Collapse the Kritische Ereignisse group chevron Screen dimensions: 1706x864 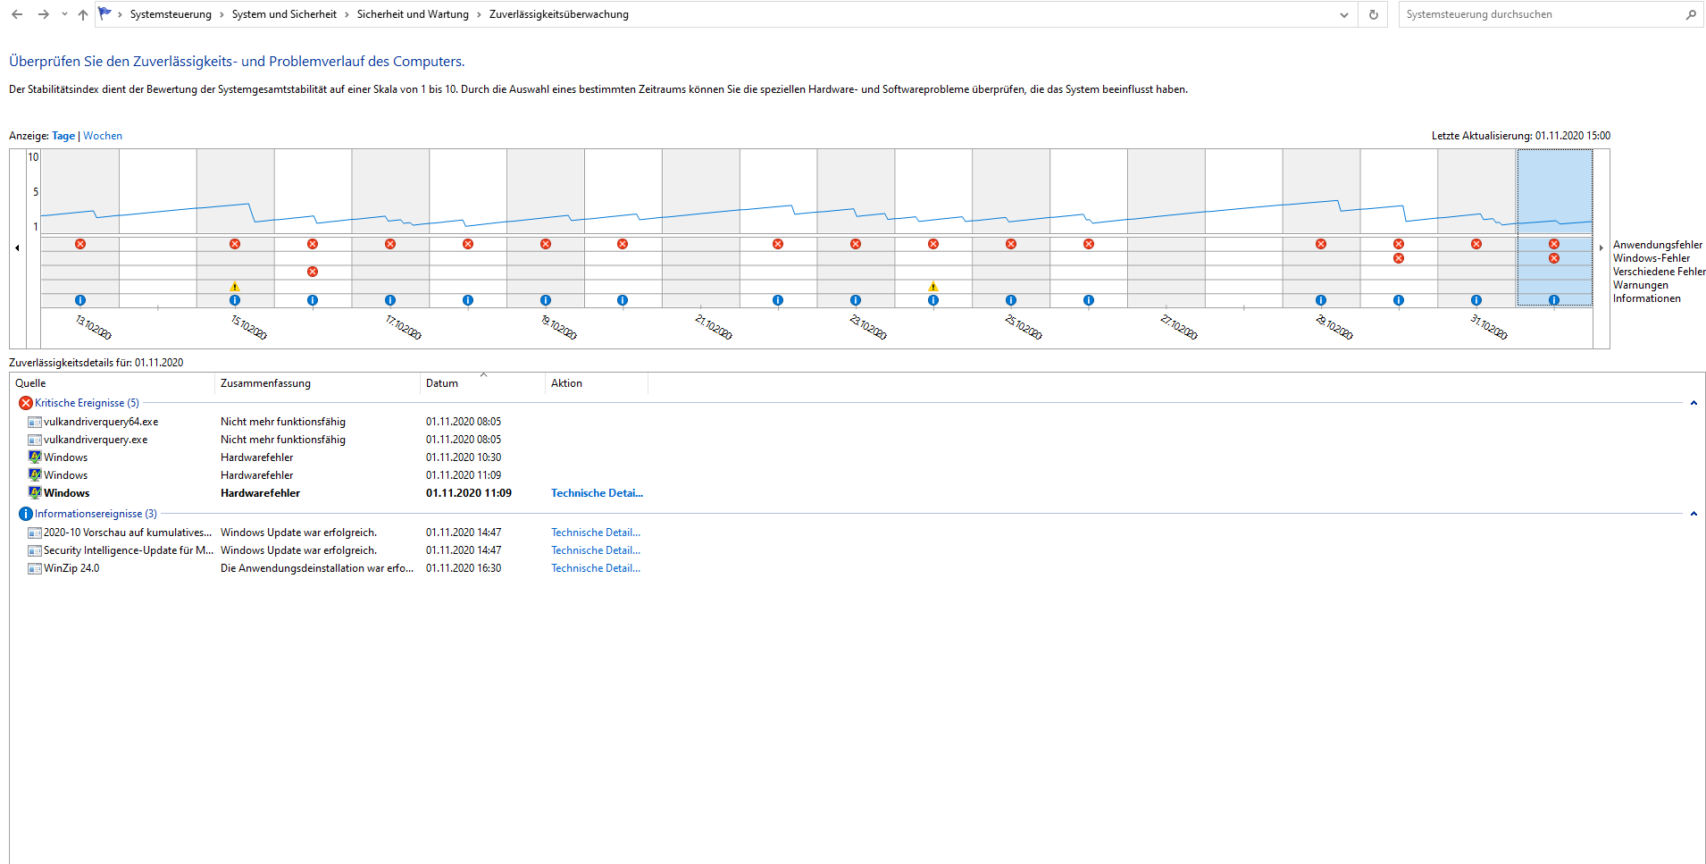tap(1693, 403)
